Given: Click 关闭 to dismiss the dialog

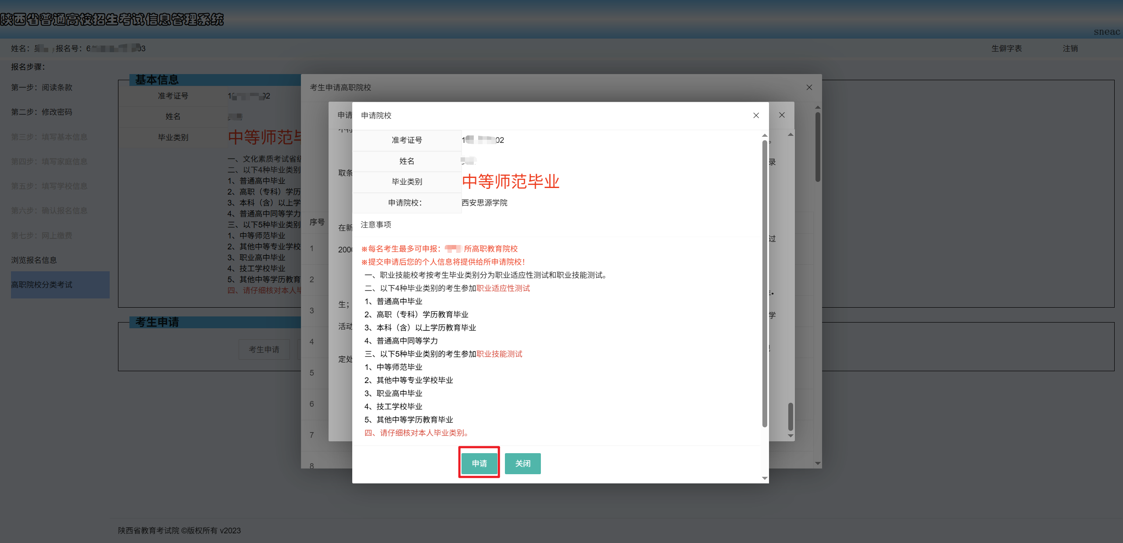Looking at the screenshot, I should tap(522, 463).
